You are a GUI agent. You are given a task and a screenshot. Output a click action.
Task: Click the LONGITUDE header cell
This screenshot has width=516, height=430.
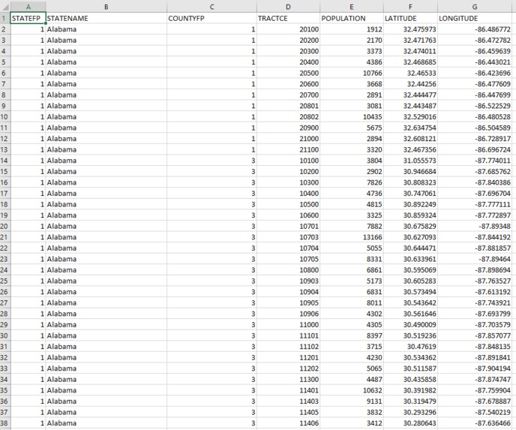tap(475, 18)
